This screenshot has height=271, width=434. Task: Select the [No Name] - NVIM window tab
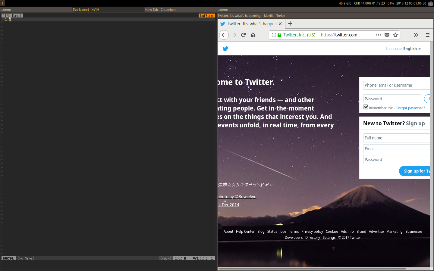pyautogui.click(x=108, y=10)
